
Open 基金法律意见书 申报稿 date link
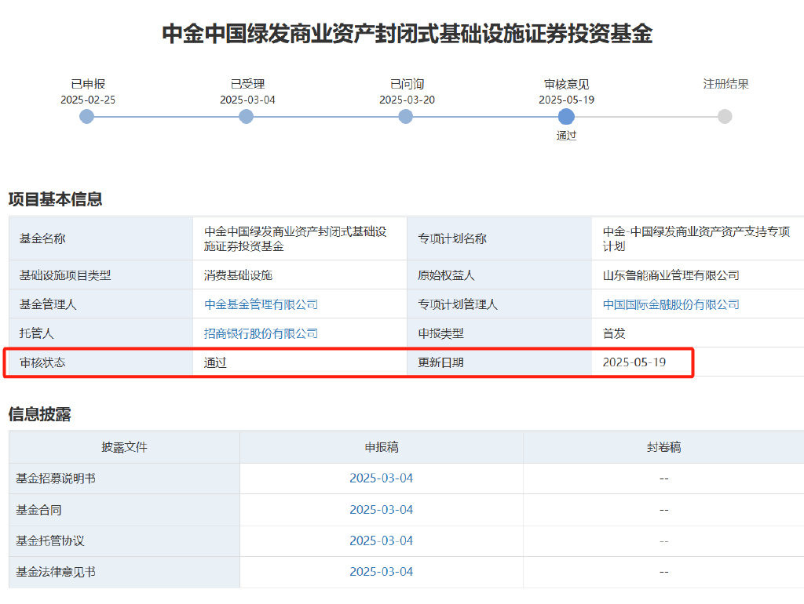coord(381,571)
